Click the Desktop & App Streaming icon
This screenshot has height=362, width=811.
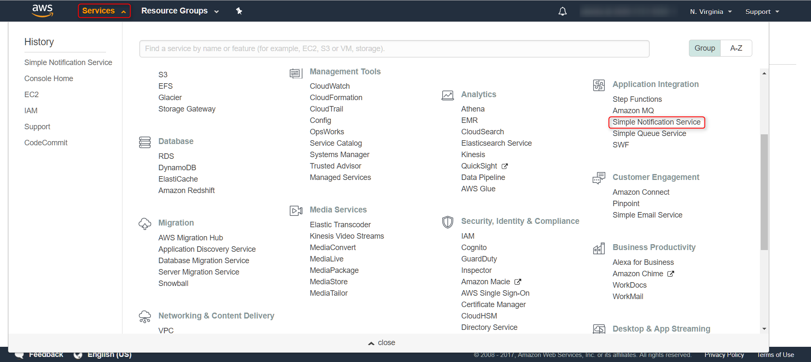point(599,329)
